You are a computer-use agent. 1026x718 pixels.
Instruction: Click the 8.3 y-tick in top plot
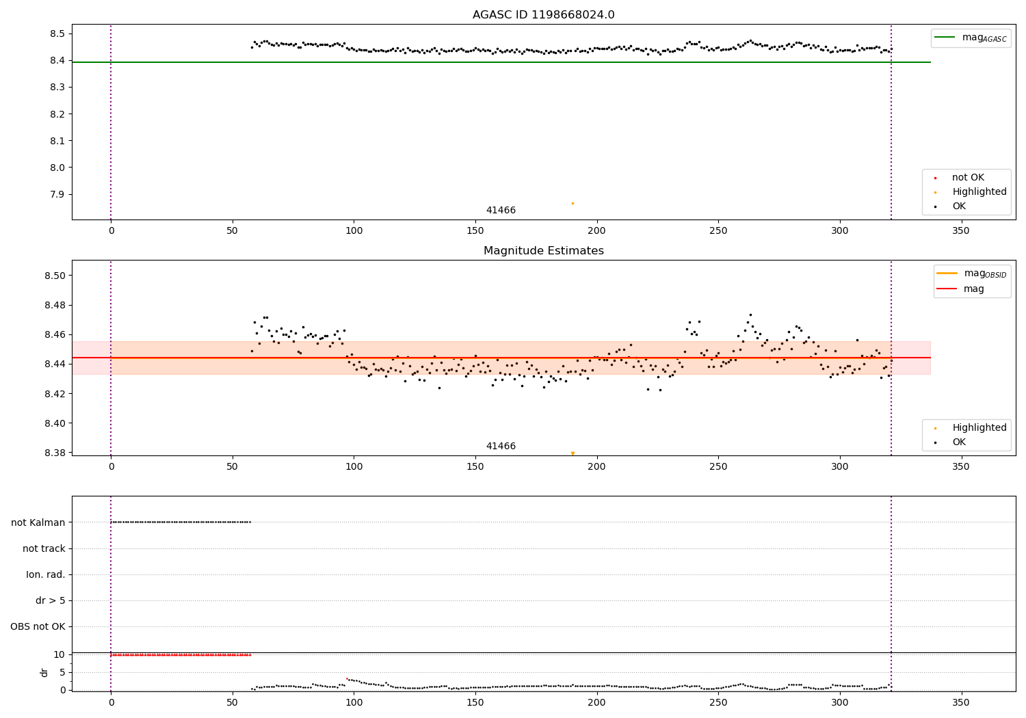click(x=57, y=88)
